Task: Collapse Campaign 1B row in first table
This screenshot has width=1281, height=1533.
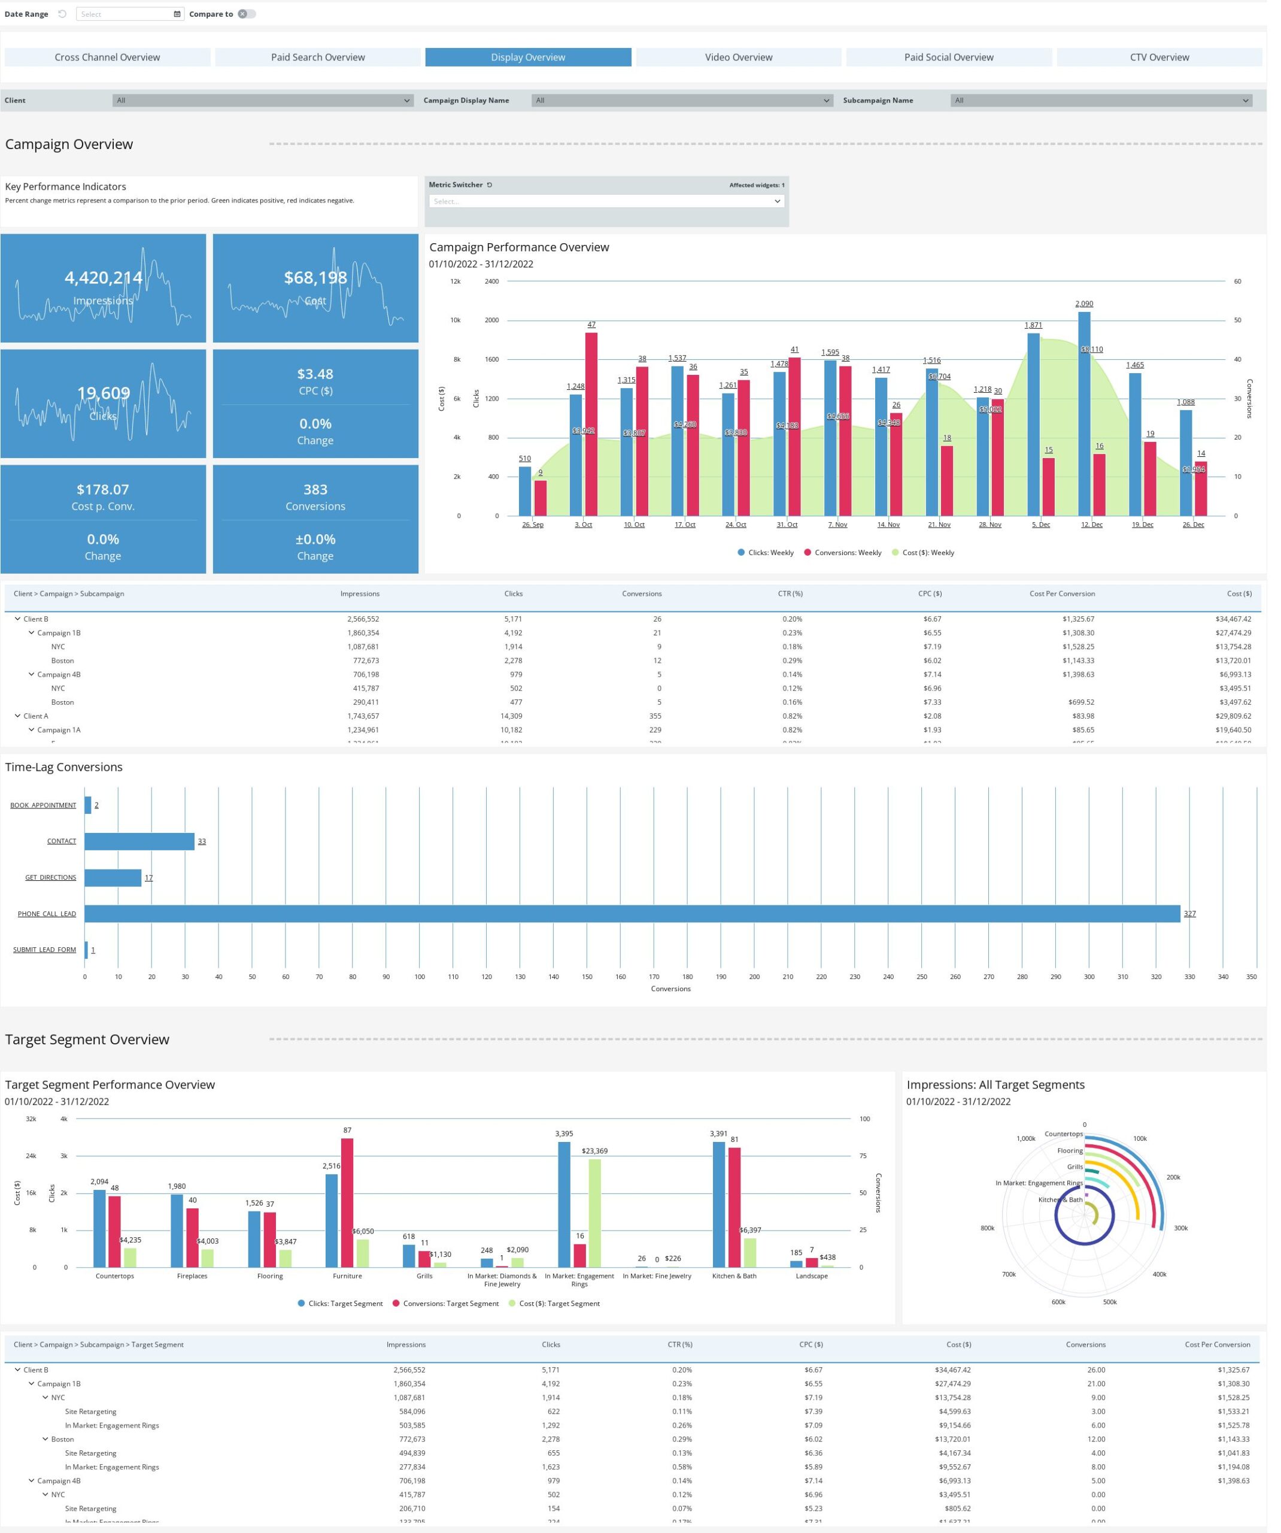Action: 31,634
